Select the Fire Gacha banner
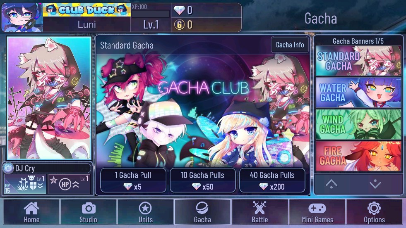Image resolution: width=406 pixels, height=228 pixels. (358, 156)
